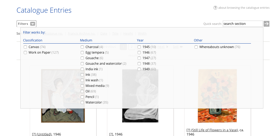Collapse the Filters dropdown arrow
Screen dimensions: 276x136
coord(33,24)
